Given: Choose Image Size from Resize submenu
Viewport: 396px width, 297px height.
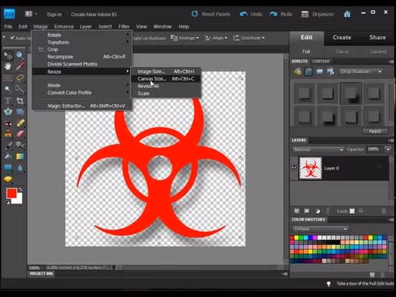Looking at the screenshot, I should pyautogui.click(x=166, y=72).
